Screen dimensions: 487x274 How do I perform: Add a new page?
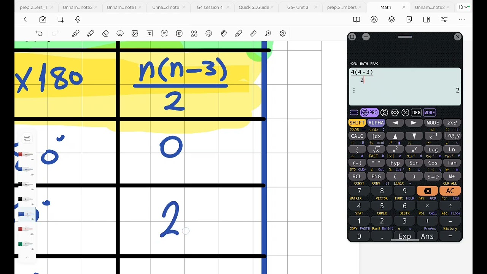[x=409, y=19]
